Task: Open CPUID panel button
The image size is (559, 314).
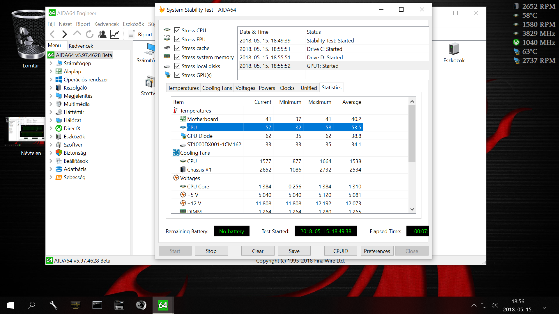Action: [341, 251]
